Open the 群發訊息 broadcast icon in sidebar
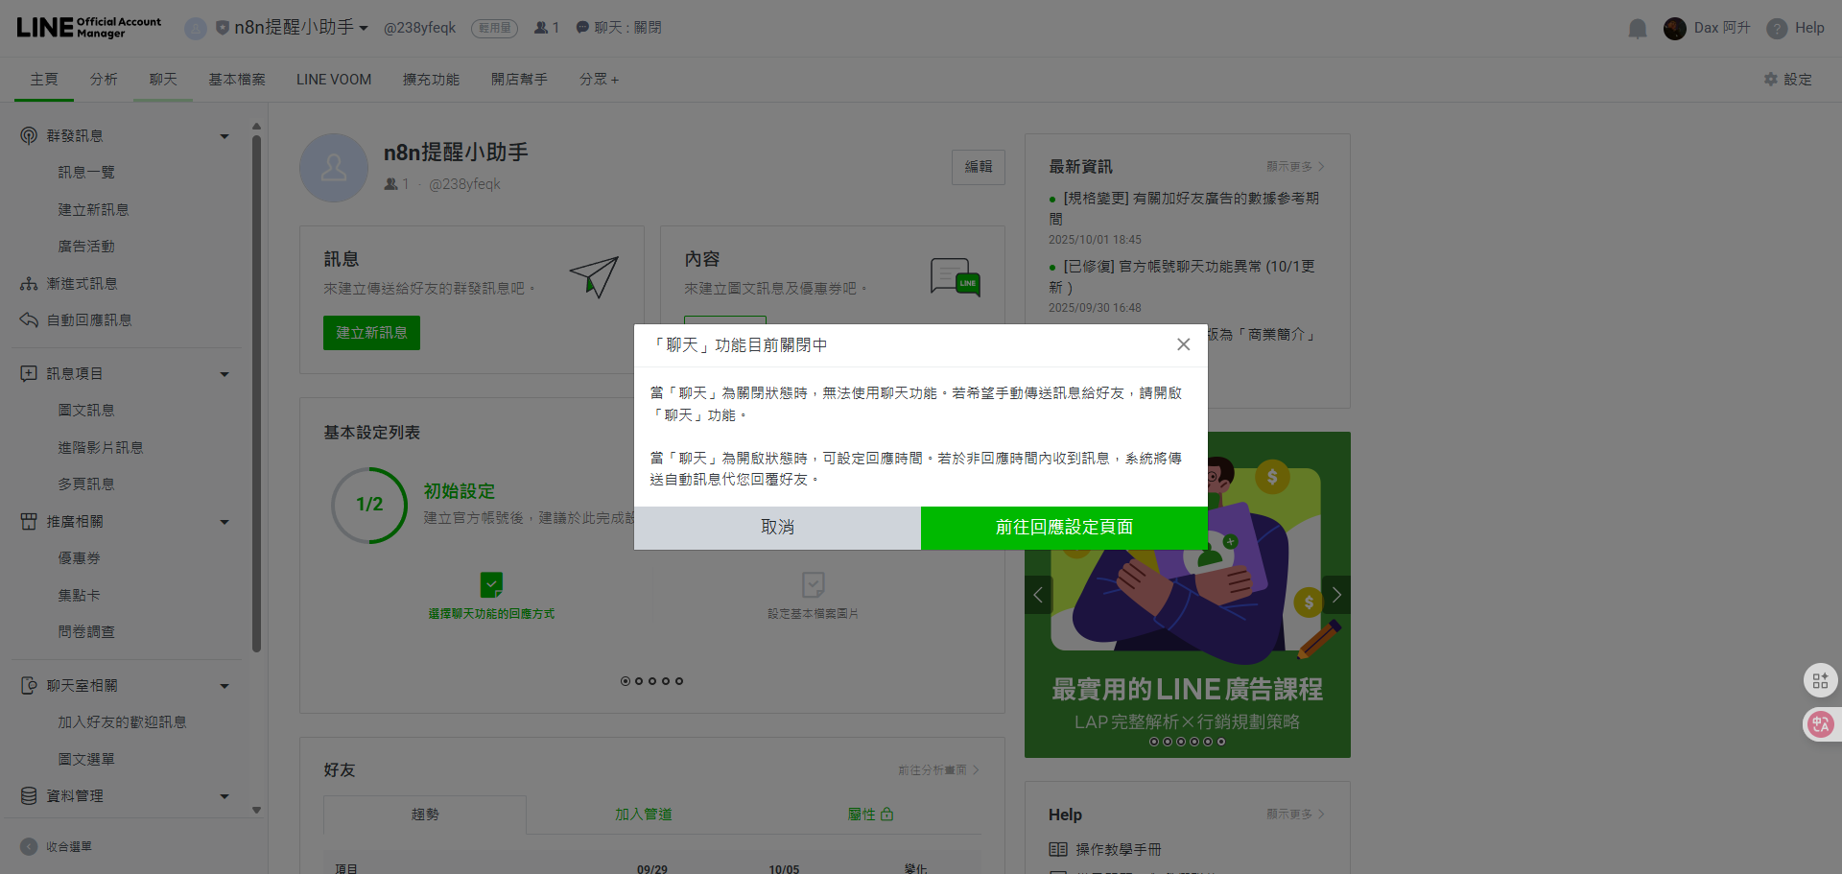This screenshot has width=1842, height=874. (29, 135)
